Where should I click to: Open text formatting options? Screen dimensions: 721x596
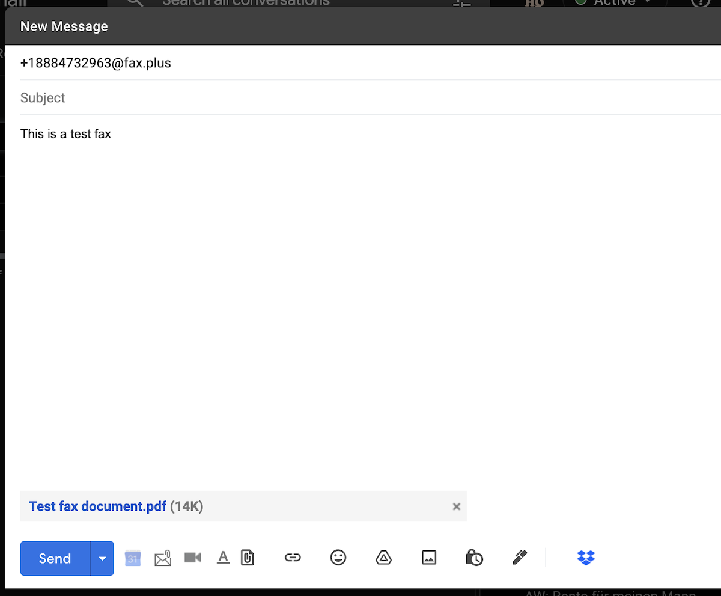223,558
